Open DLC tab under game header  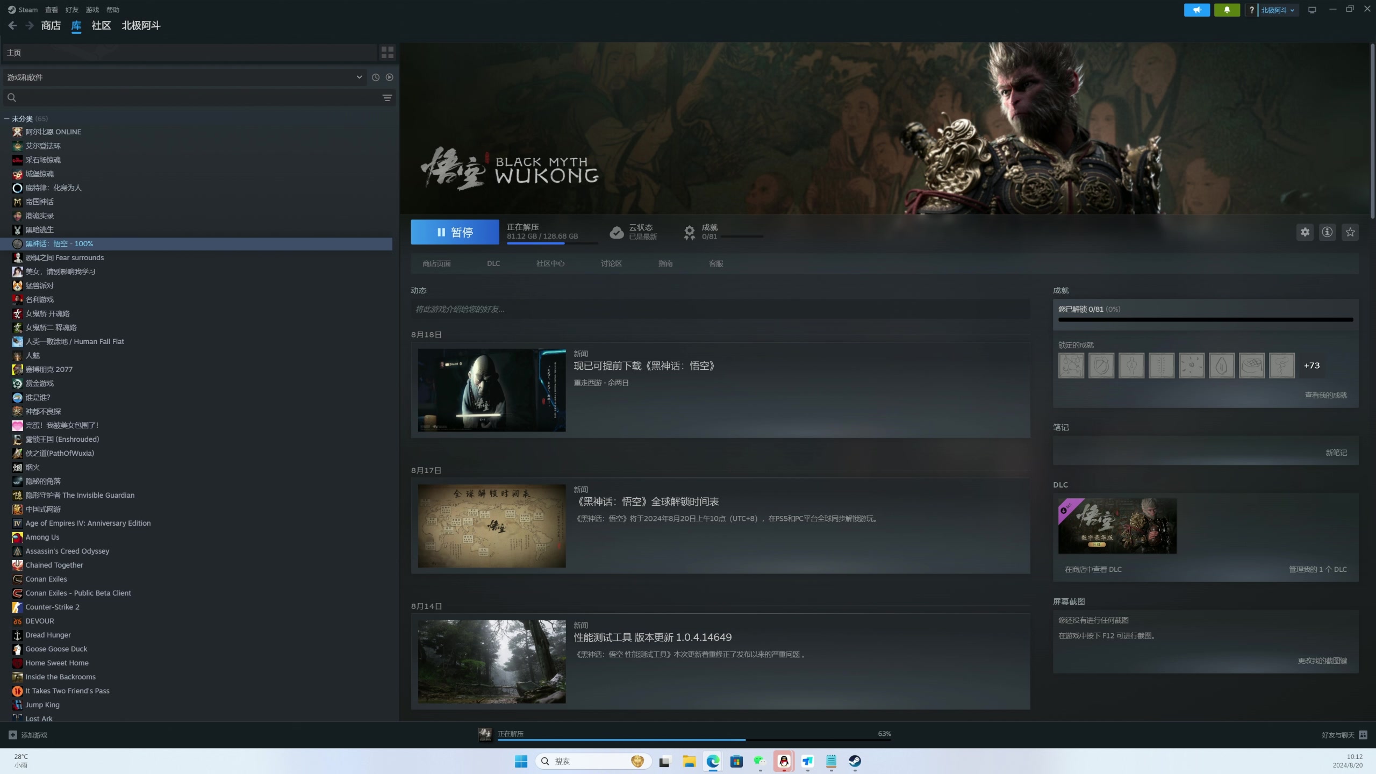pyautogui.click(x=493, y=263)
